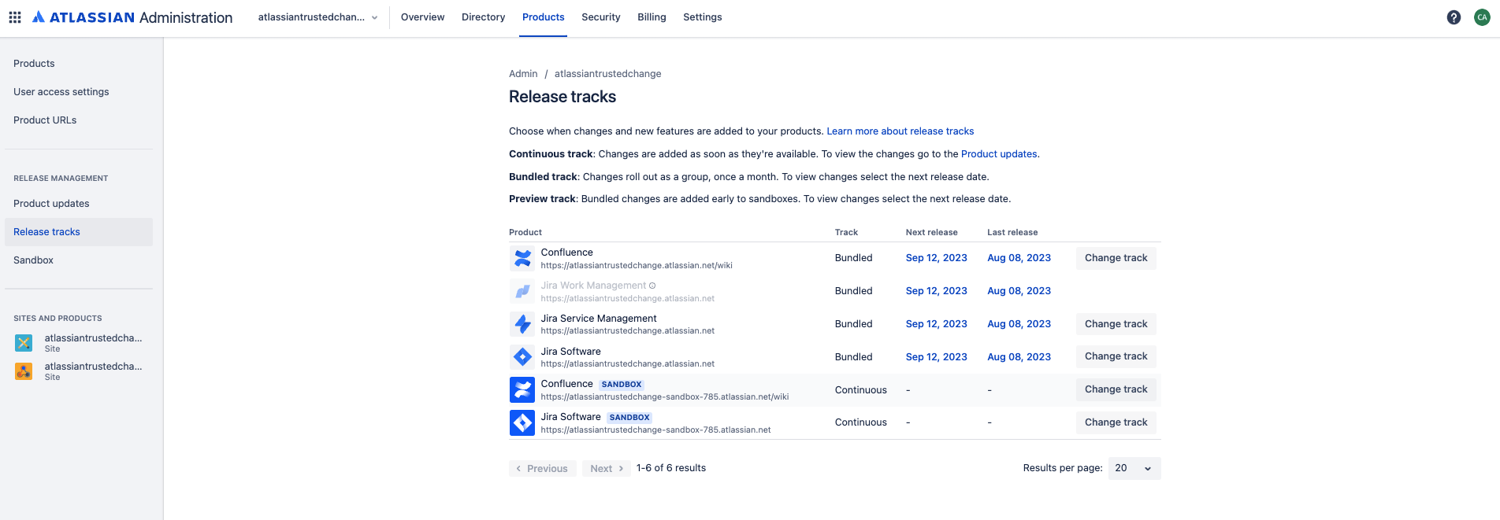
Task: Select the second atlassiantrustedcha... site entry
Action: tap(79, 371)
